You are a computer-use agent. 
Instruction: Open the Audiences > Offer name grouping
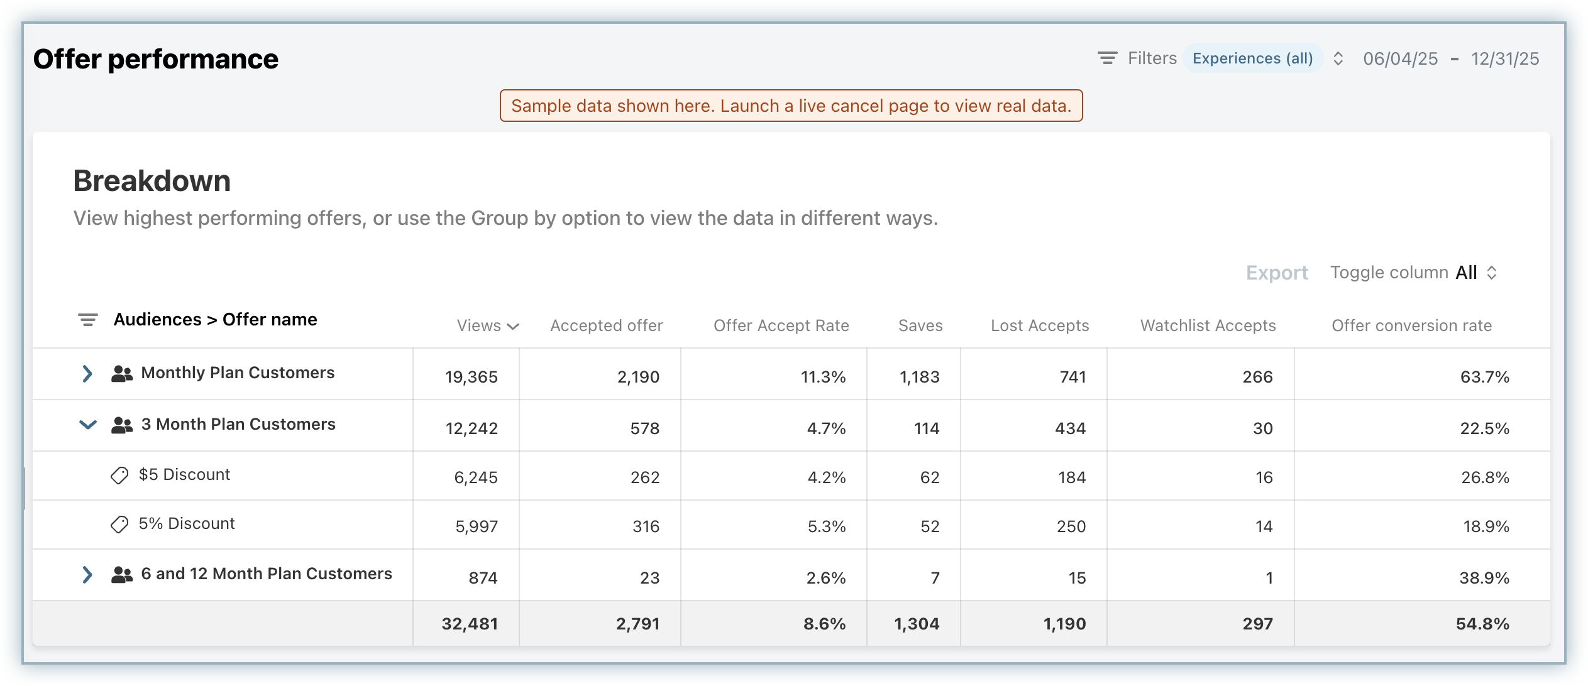215,320
